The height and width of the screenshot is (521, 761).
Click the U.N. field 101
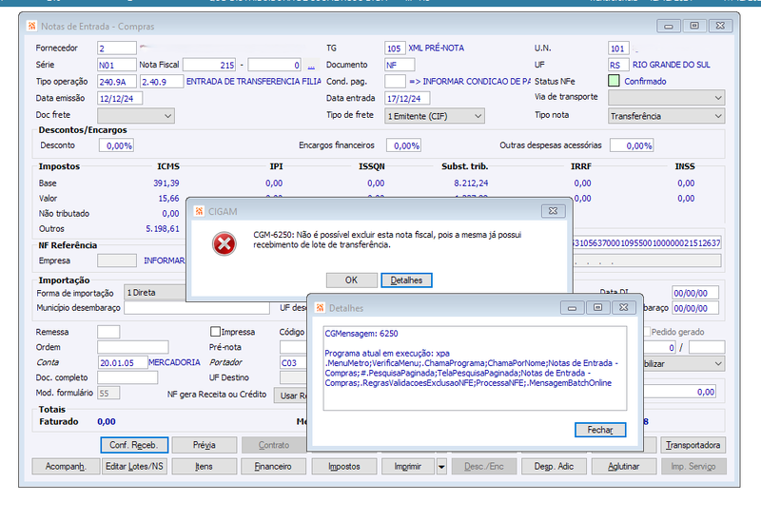(618, 48)
